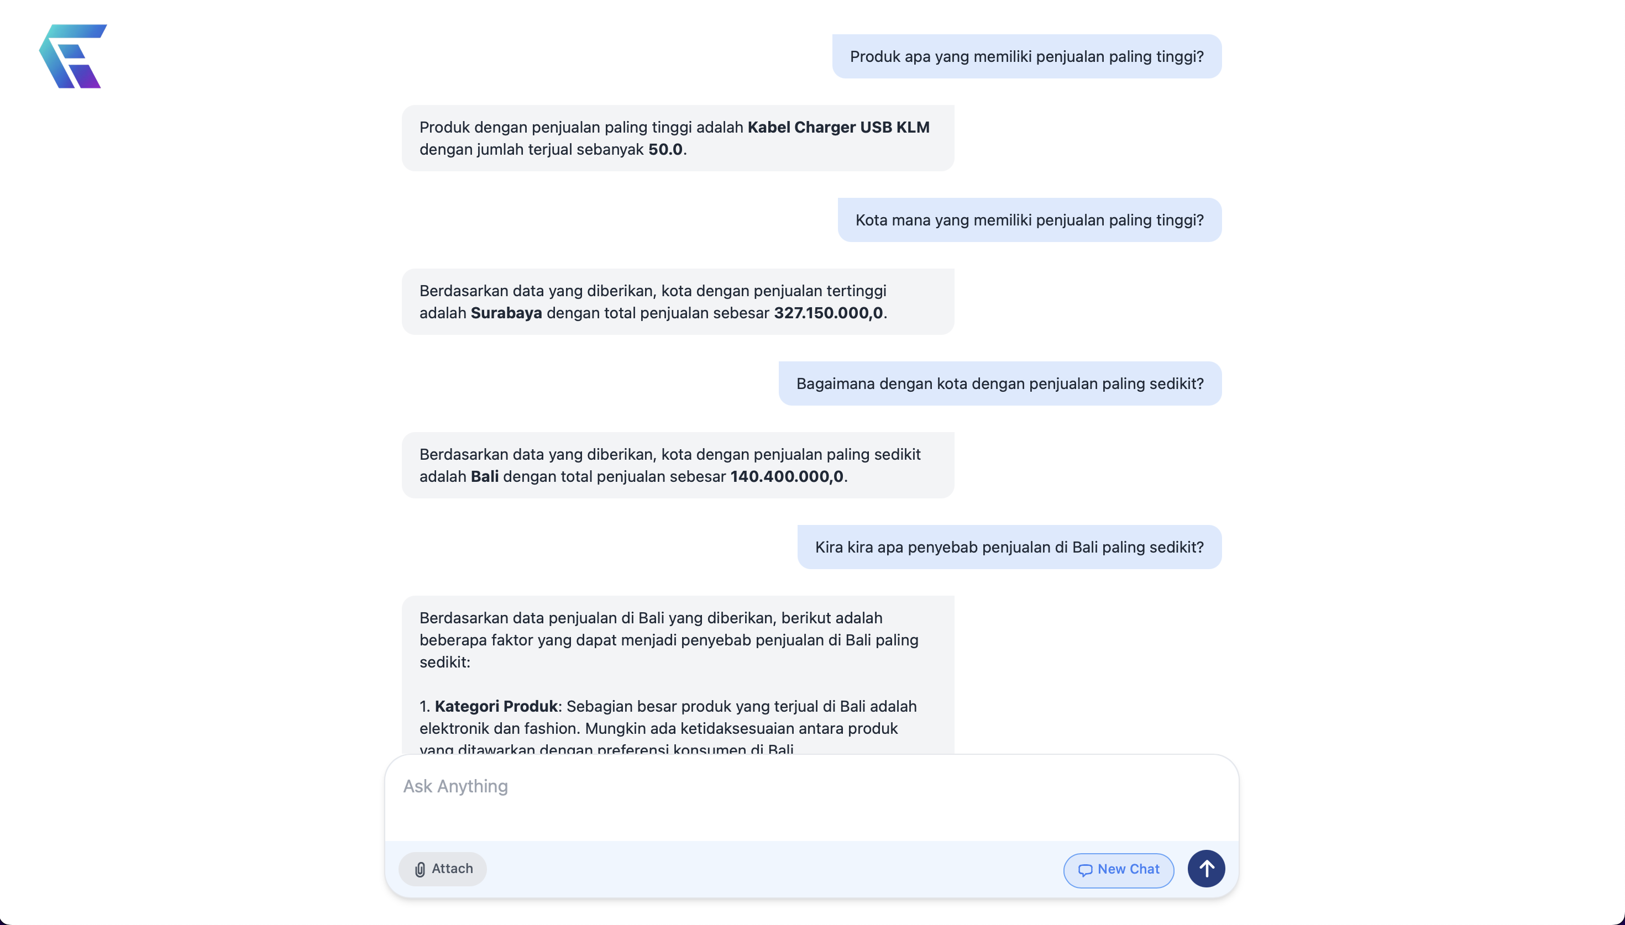Click the bold quantity 50.0
Viewport: 1625px width, 925px height.
pyautogui.click(x=665, y=149)
